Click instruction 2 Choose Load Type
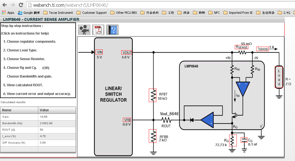Screen dimensions: 295x161 coord(20,50)
